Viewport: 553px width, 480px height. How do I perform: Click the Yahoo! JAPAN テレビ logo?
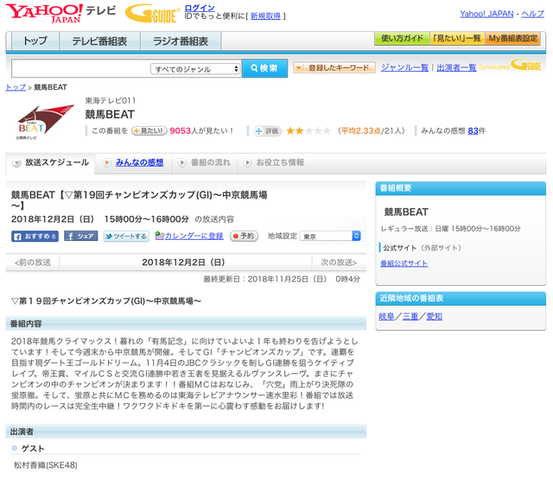coord(60,14)
